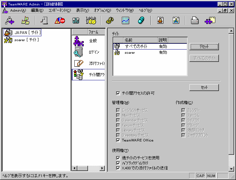This screenshot has width=236, height=180.
Task: Toggle パブリックディレクトリ checkbox
Action: coord(118,163)
